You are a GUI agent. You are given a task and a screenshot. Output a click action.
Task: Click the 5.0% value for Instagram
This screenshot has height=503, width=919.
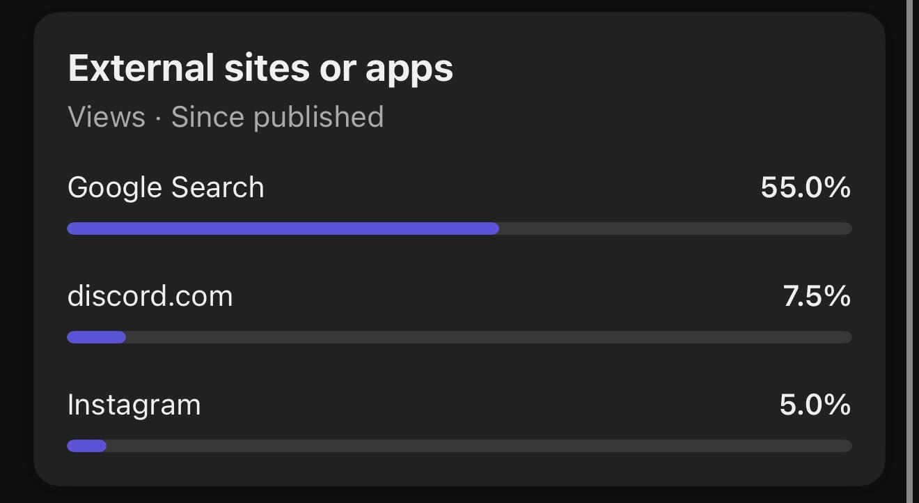815,405
